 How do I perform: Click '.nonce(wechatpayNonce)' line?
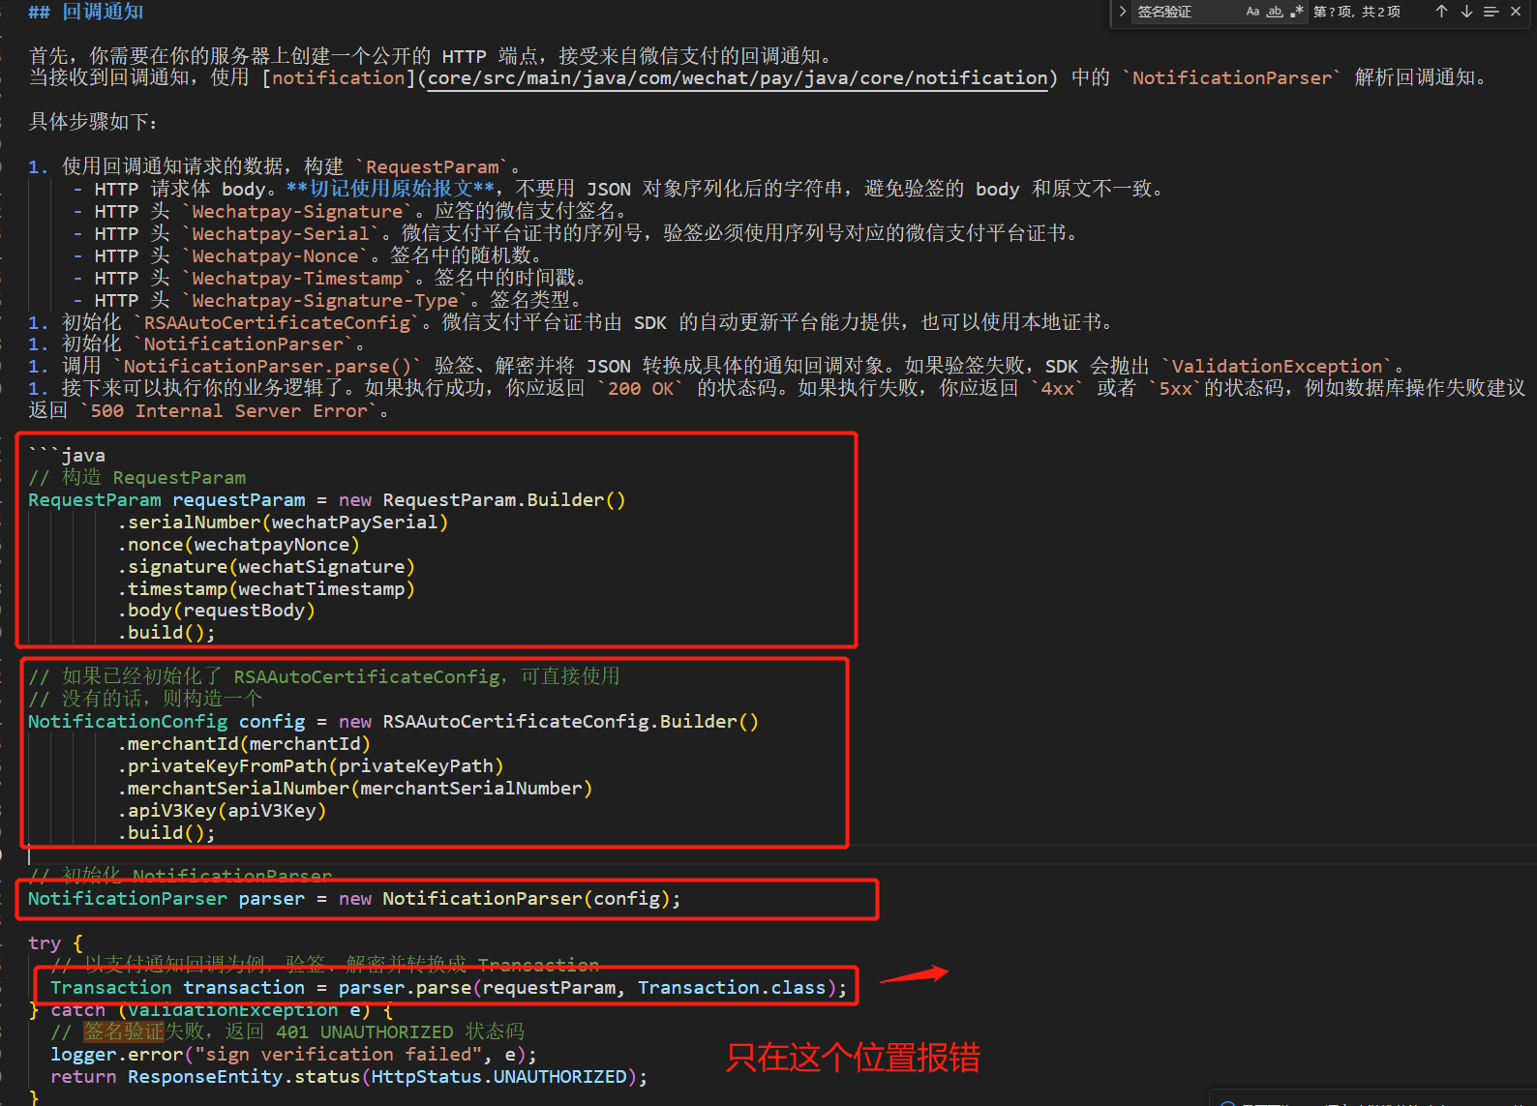coord(238,545)
